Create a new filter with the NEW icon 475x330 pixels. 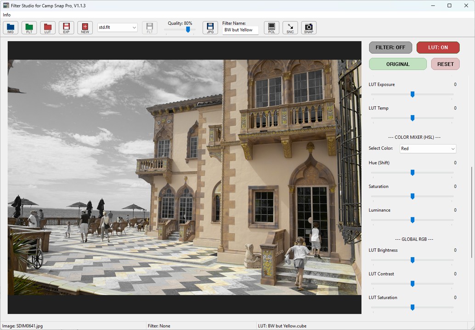coord(85,27)
